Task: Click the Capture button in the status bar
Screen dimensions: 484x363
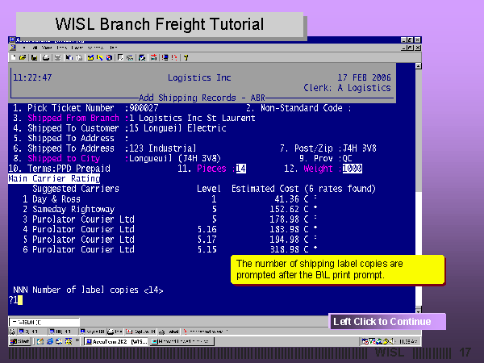Action: [140, 332]
